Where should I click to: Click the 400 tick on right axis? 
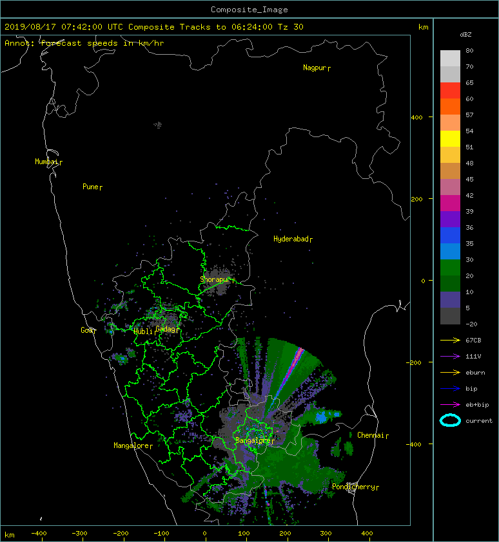pos(417,117)
